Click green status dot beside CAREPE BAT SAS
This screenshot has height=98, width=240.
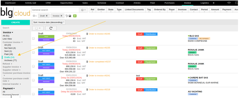pyautogui.click(x=189, y=78)
